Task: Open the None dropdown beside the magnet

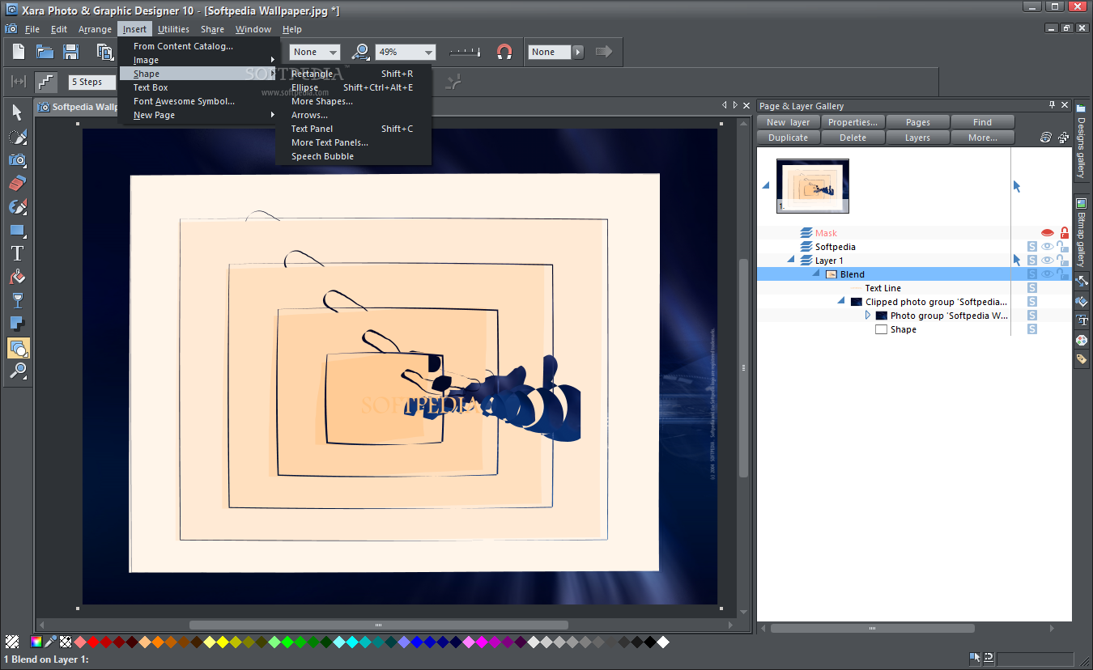Action: tap(578, 52)
